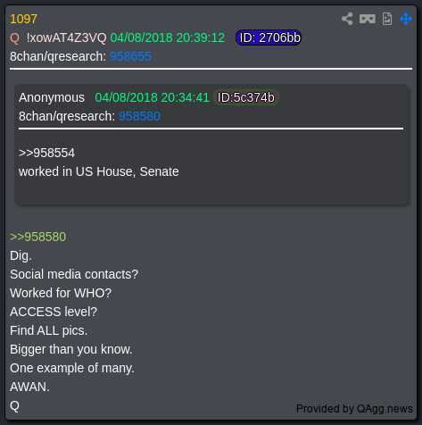Select post number 1097

23,19
